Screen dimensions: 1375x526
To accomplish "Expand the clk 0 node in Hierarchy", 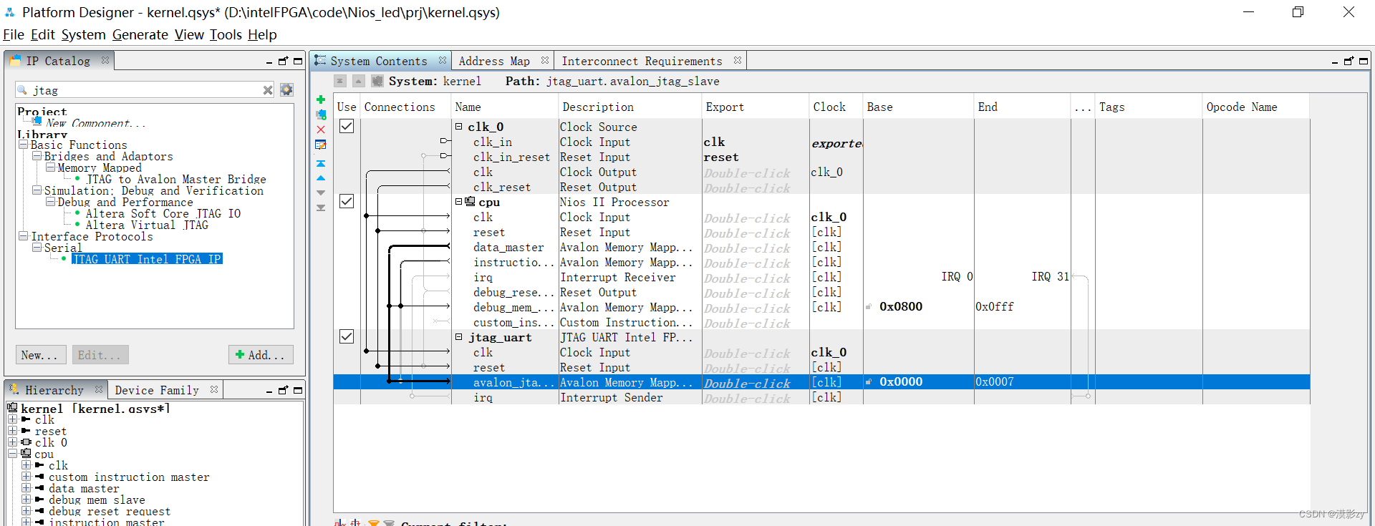I will [12, 442].
